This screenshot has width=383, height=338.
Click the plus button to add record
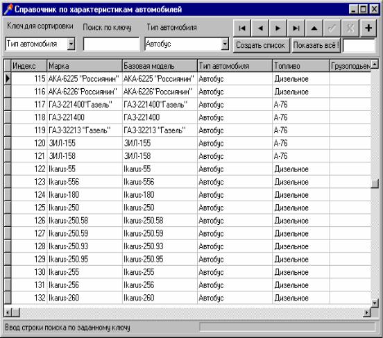(368, 28)
